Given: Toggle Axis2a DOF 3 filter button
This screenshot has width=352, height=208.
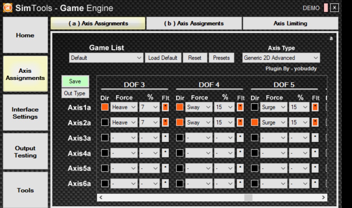Looking at the screenshot, I should point(165,122).
